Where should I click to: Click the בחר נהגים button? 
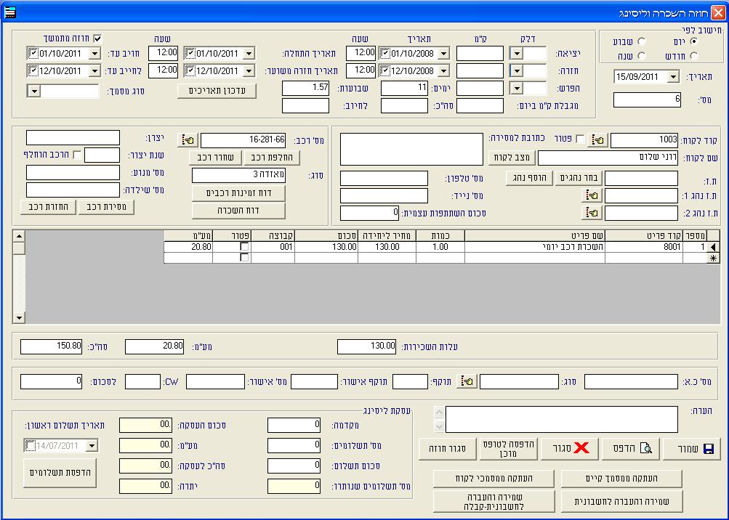(579, 178)
